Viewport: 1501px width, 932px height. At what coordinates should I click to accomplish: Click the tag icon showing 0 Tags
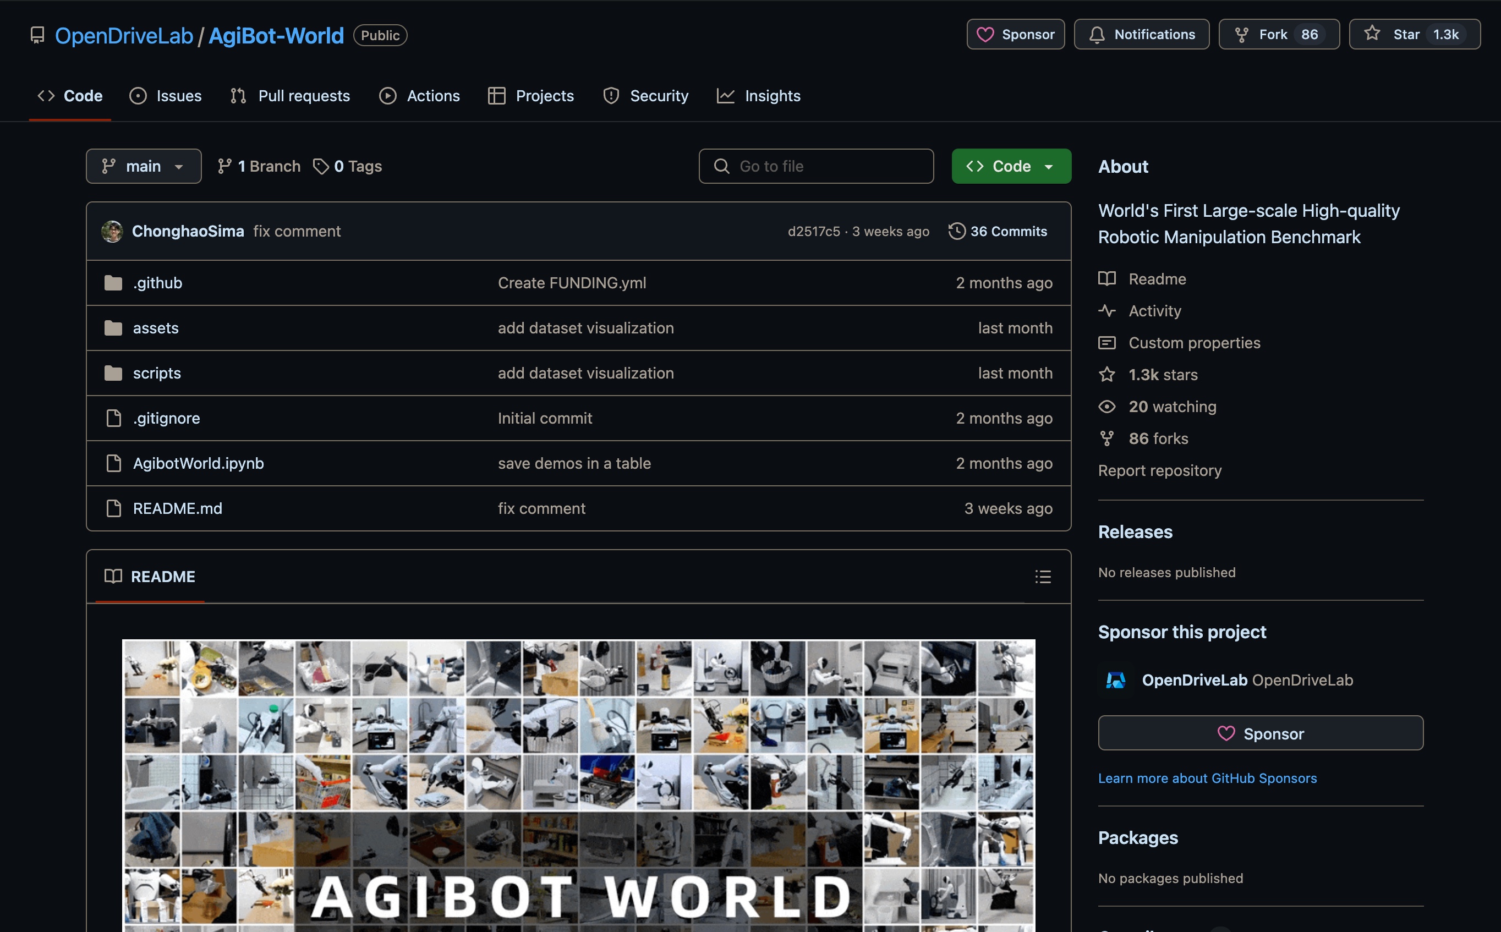321,166
